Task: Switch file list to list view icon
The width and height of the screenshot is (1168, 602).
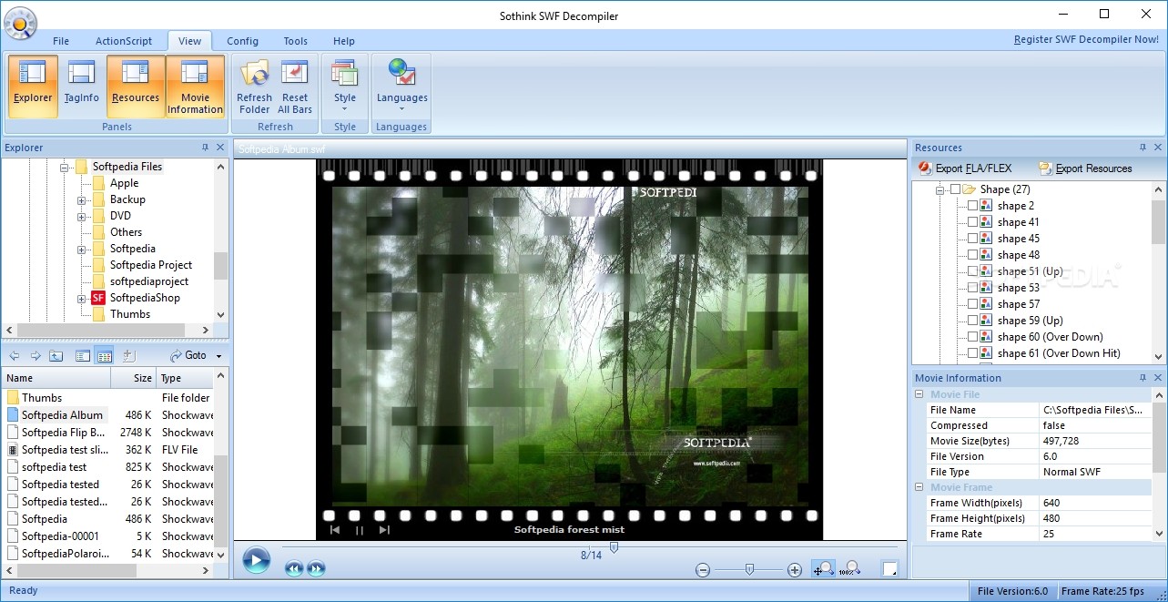Action: tap(83, 356)
